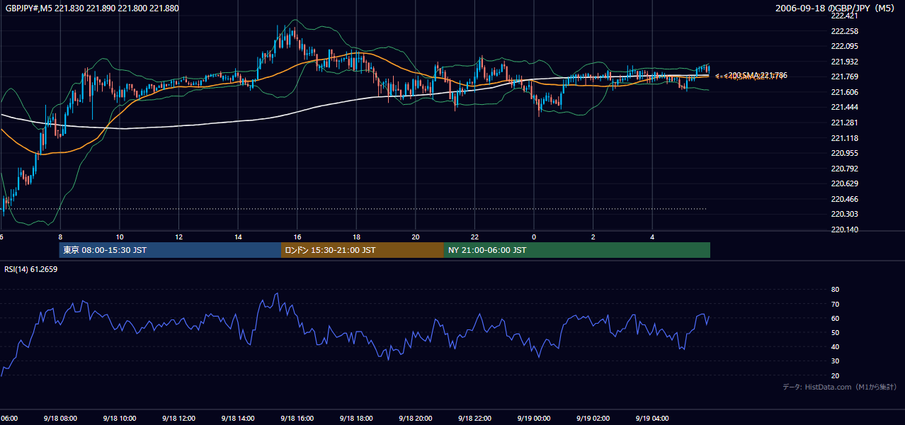Select the ロンドン 15:30-21:00 JST session bar
The width and height of the screenshot is (905, 425).
[x=363, y=250]
